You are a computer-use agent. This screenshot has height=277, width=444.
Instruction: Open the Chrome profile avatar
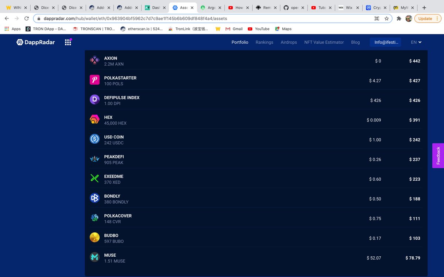point(408,18)
